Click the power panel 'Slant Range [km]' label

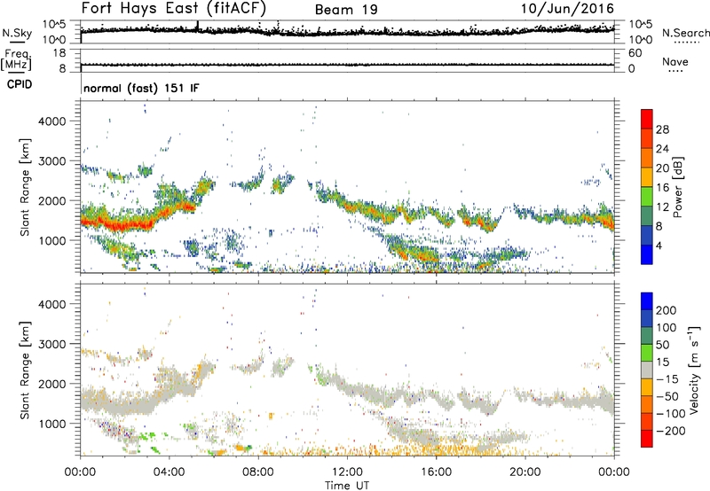click(25, 187)
